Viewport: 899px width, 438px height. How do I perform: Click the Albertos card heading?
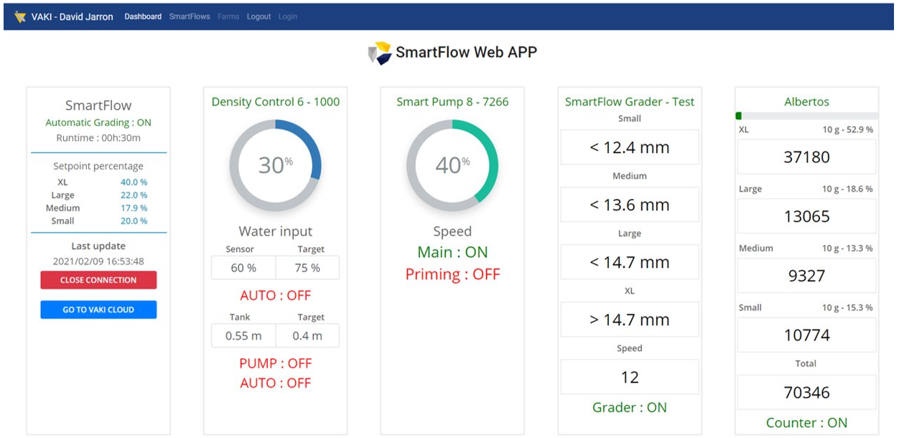806,102
